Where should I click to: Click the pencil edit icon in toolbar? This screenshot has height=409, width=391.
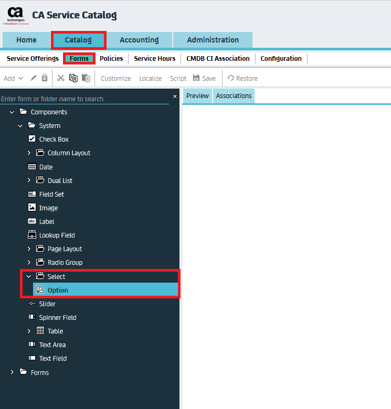click(x=34, y=78)
